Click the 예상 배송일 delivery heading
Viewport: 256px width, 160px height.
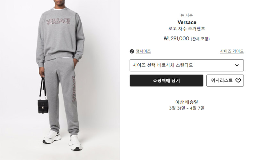pyautogui.click(x=187, y=102)
